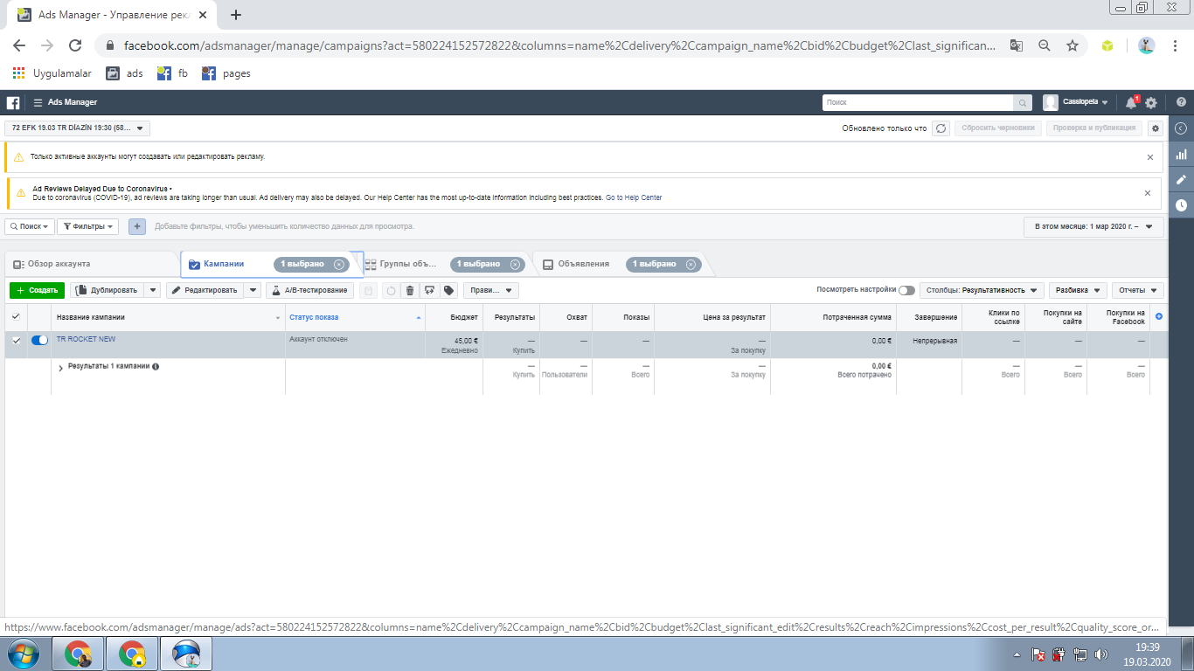Expand the Результаты 1 кампании row
This screenshot has width=1194, height=671.
coord(60,368)
